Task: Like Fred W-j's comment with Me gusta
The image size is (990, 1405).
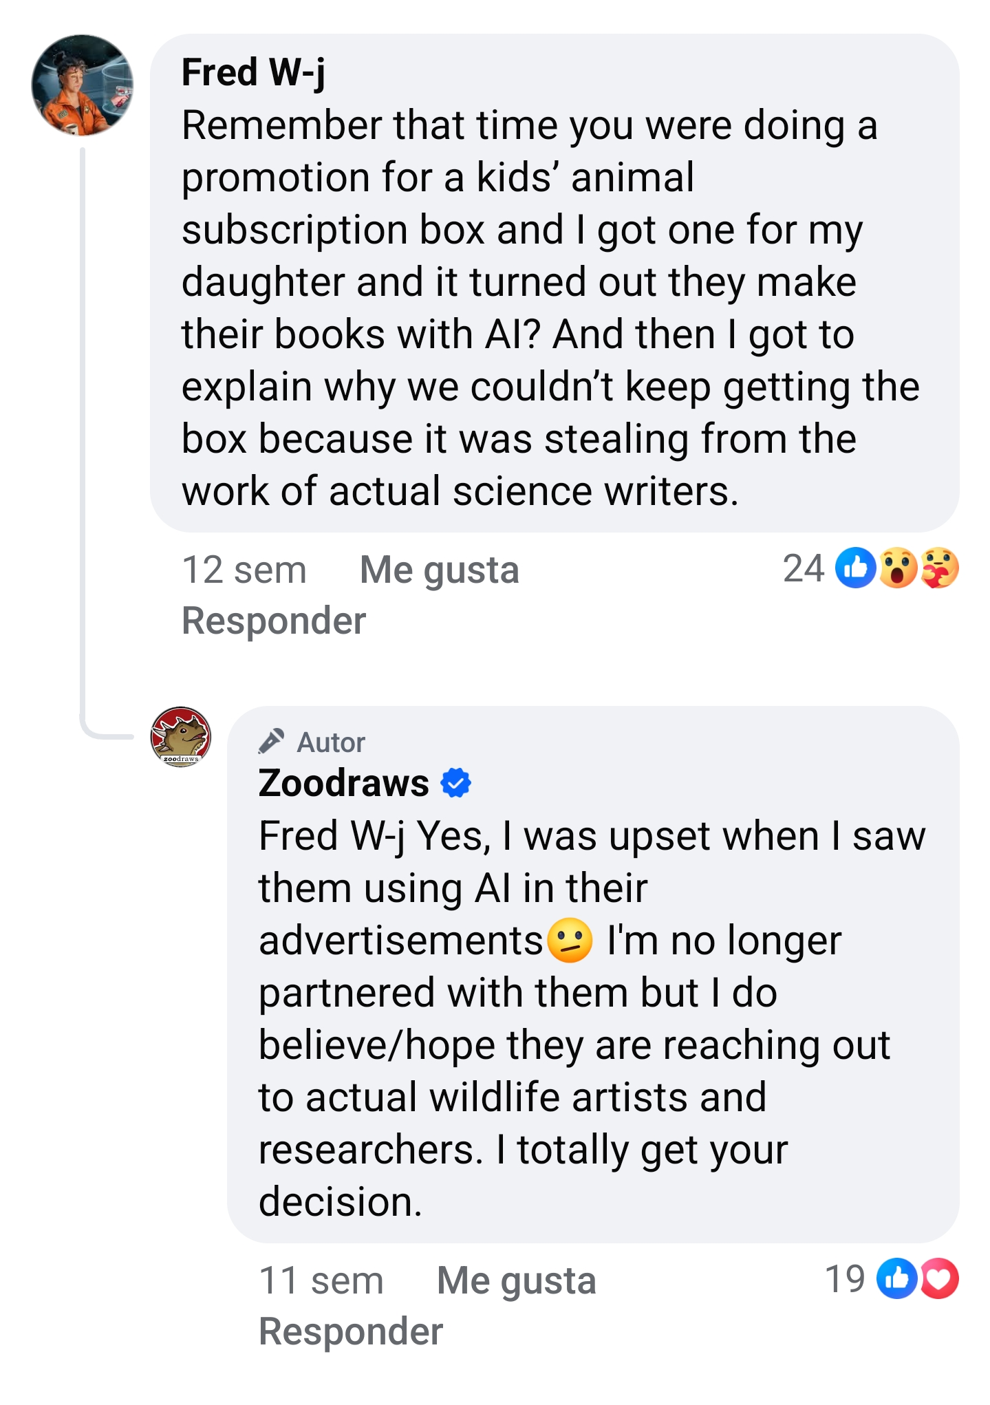Action: point(439,570)
